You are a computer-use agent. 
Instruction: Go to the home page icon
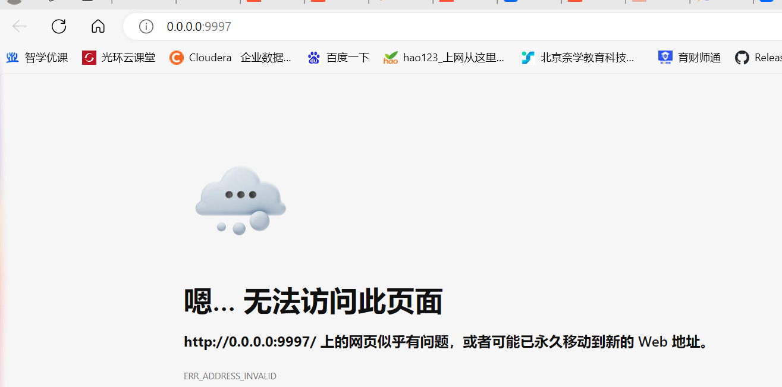[98, 26]
